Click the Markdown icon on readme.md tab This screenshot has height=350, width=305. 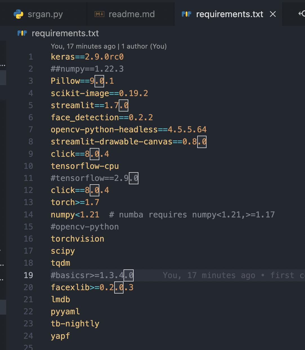coord(99,14)
